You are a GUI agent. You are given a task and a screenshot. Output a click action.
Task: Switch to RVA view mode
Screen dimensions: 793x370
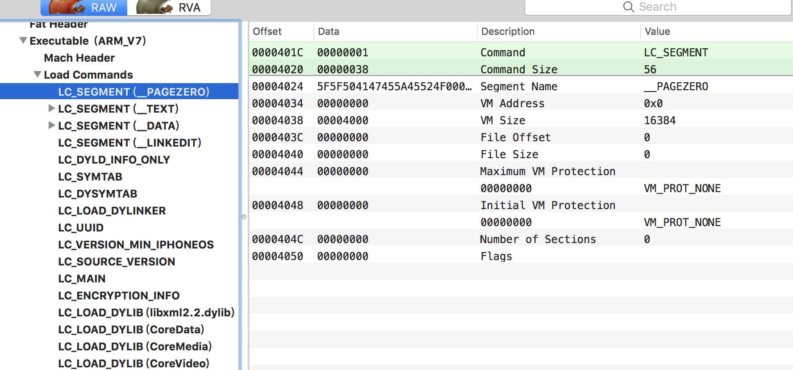coord(169,8)
